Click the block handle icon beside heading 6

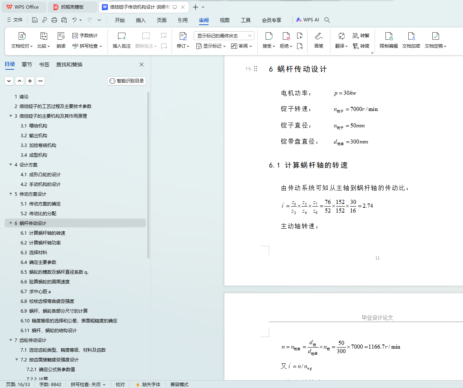[x=255, y=69]
